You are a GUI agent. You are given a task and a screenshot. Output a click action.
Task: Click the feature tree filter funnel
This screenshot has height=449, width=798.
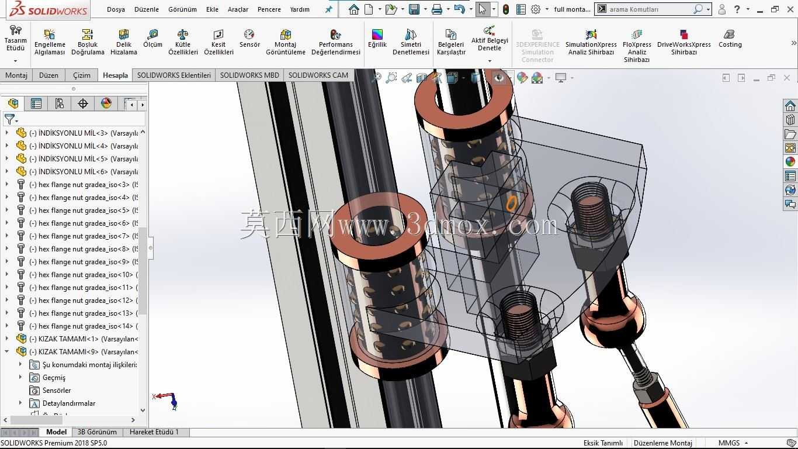tap(9, 119)
